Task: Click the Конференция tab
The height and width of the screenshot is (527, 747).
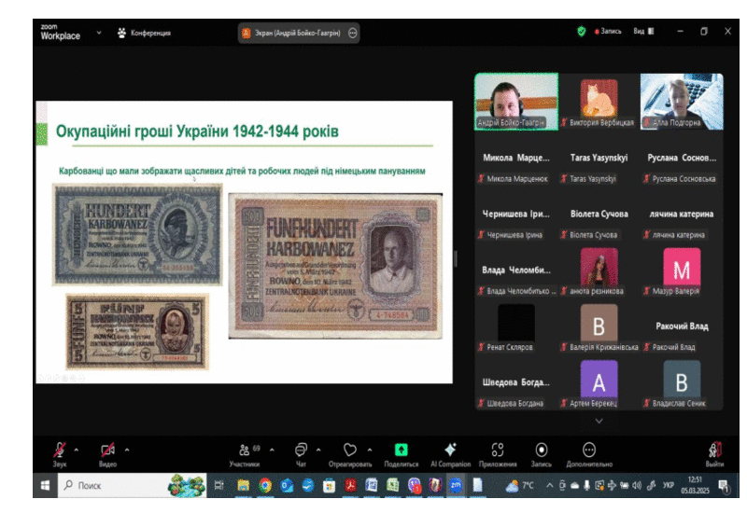Action: point(144,33)
